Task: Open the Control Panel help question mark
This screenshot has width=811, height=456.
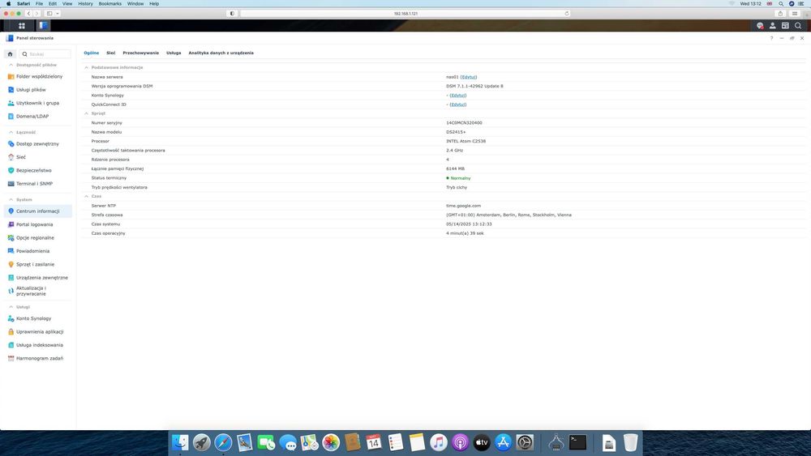Action: click(771, 38)
